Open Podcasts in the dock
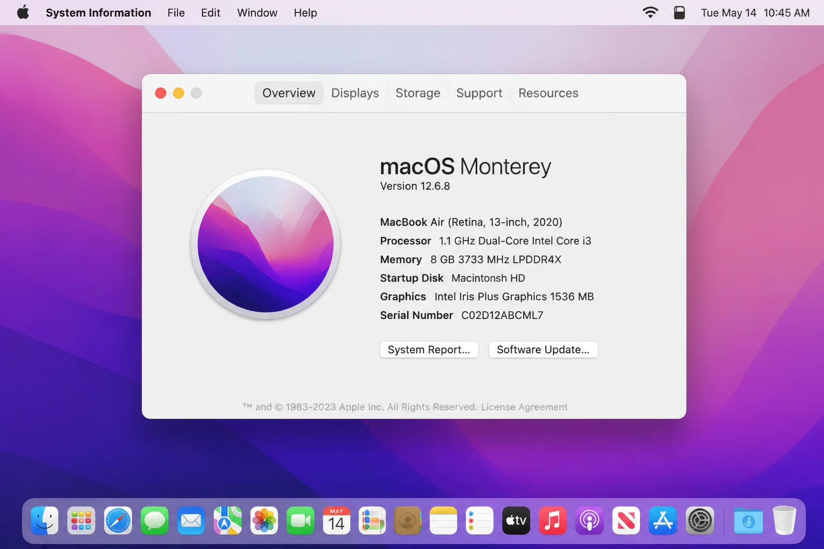 (589, 521)
